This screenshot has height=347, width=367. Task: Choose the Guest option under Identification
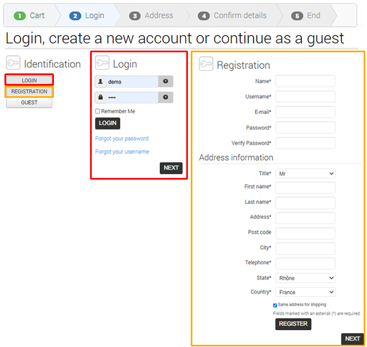pyautogui.click(x=29, y=102)
